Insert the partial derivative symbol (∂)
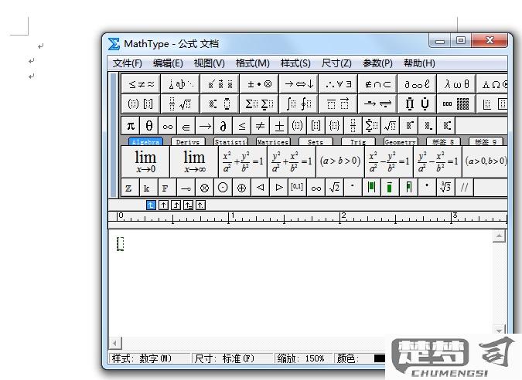Screen dimensions: 522x380 pyautogui.click(x=223, y=126)
